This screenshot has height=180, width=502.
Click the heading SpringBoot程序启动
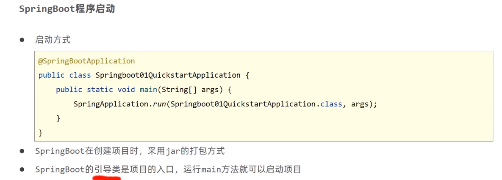(x=67, y=9)
